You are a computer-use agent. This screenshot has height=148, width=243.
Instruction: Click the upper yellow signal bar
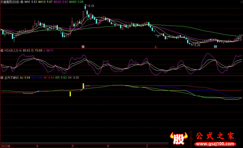pyautogui.click(x=83, y=86)
